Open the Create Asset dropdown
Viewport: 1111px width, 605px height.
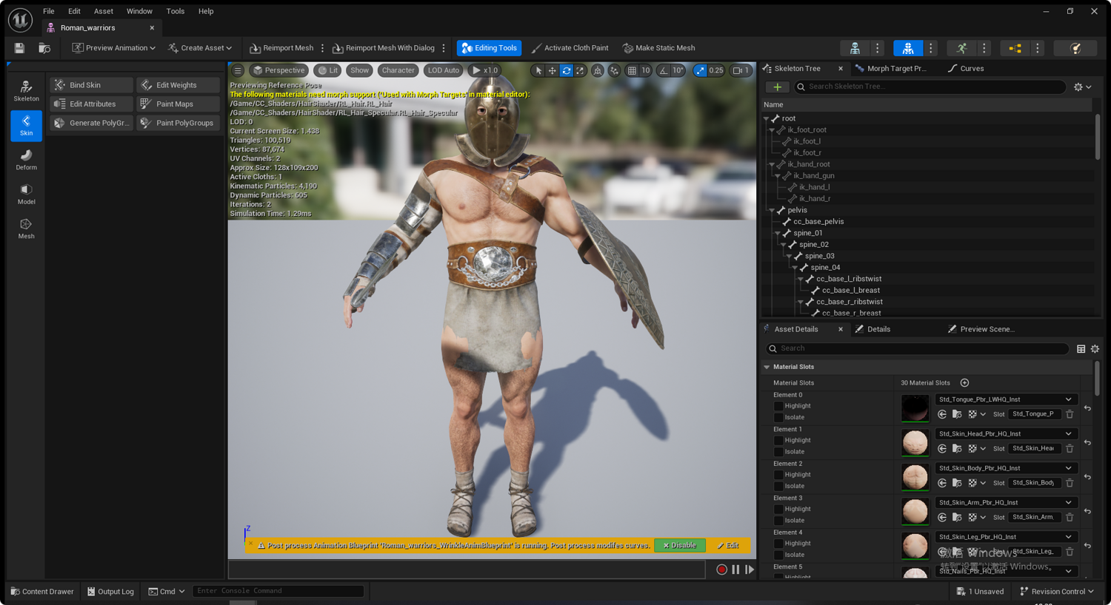point(200,48)
